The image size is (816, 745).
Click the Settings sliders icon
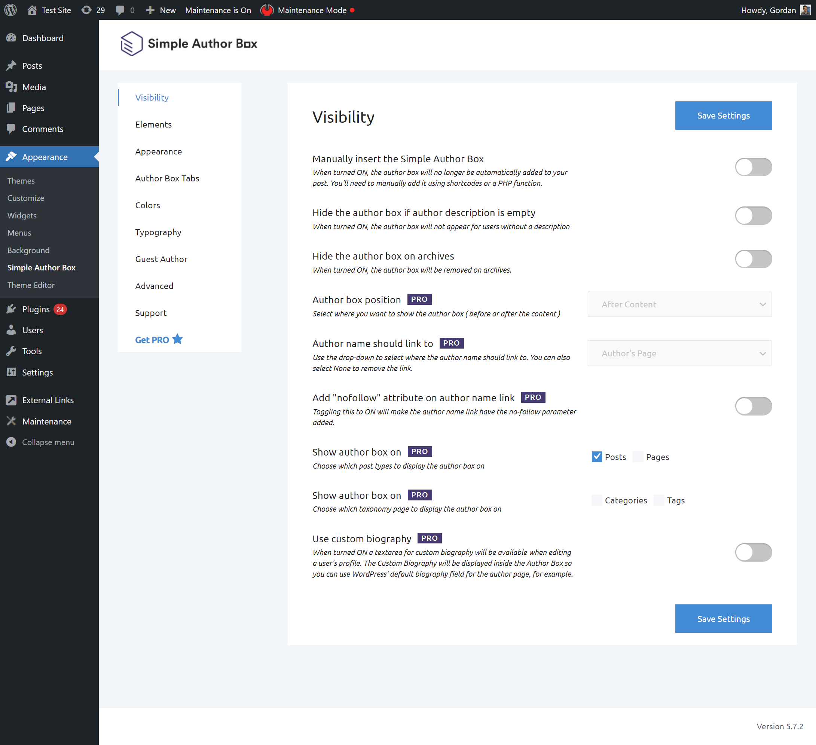point(11,372)
